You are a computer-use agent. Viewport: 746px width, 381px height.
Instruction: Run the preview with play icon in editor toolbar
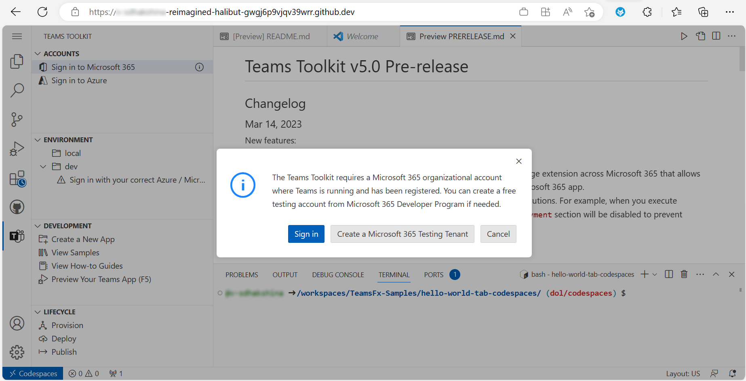click(x=684, y=36)
